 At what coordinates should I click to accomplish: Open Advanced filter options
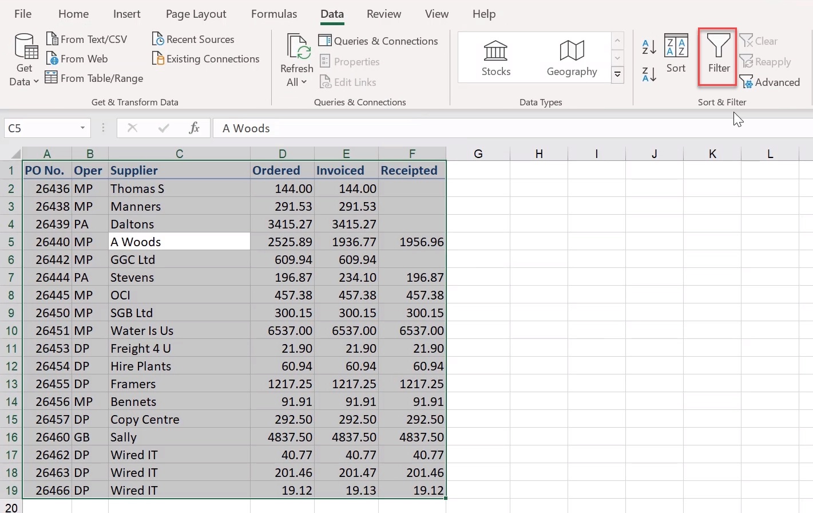pos(770,82)
